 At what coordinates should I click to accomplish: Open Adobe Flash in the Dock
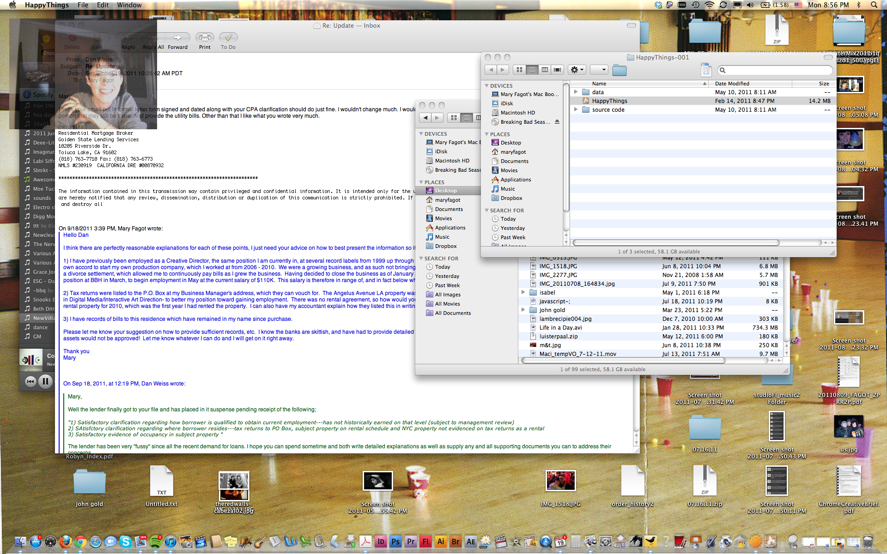(x=425, y=542)
